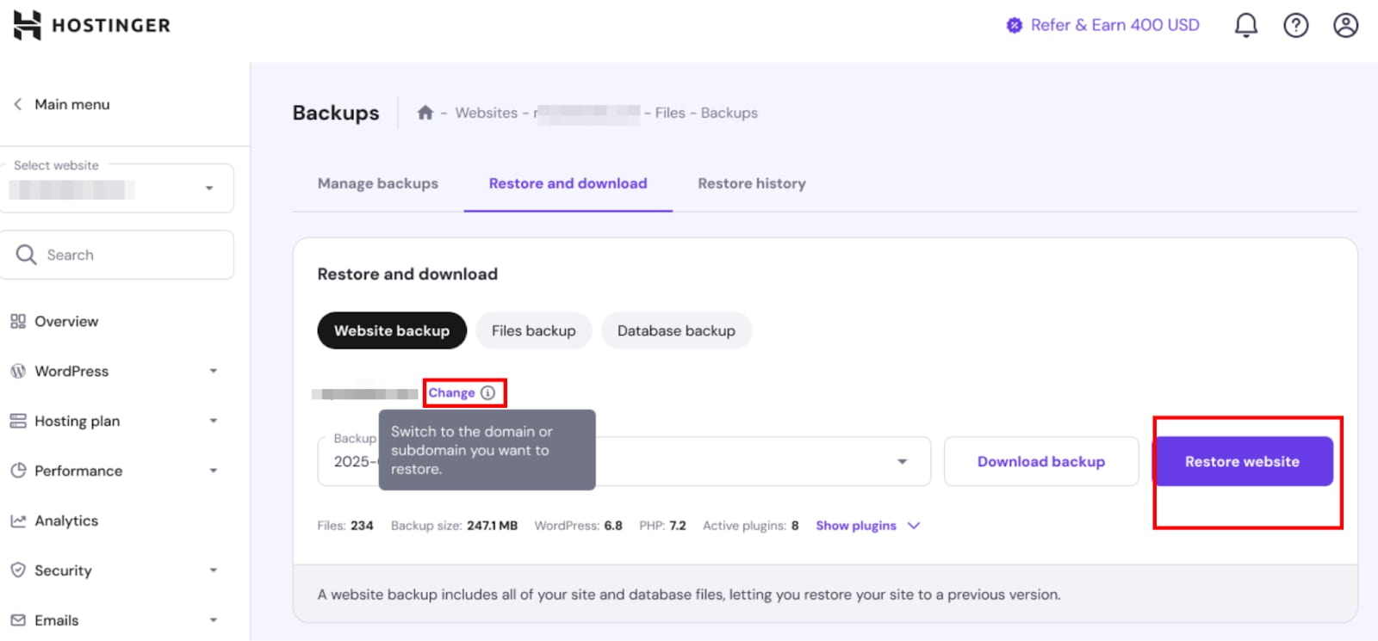Viewport: 1378px width, 641px height.
Task: Click the info icon beside Change
Action: click(x=488, y=393)
